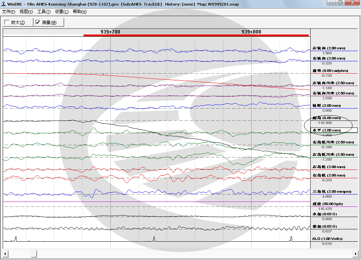Select the 左高低 (2.00 mm) channel label
The image size is (361, 260).
tap(329, 167)
